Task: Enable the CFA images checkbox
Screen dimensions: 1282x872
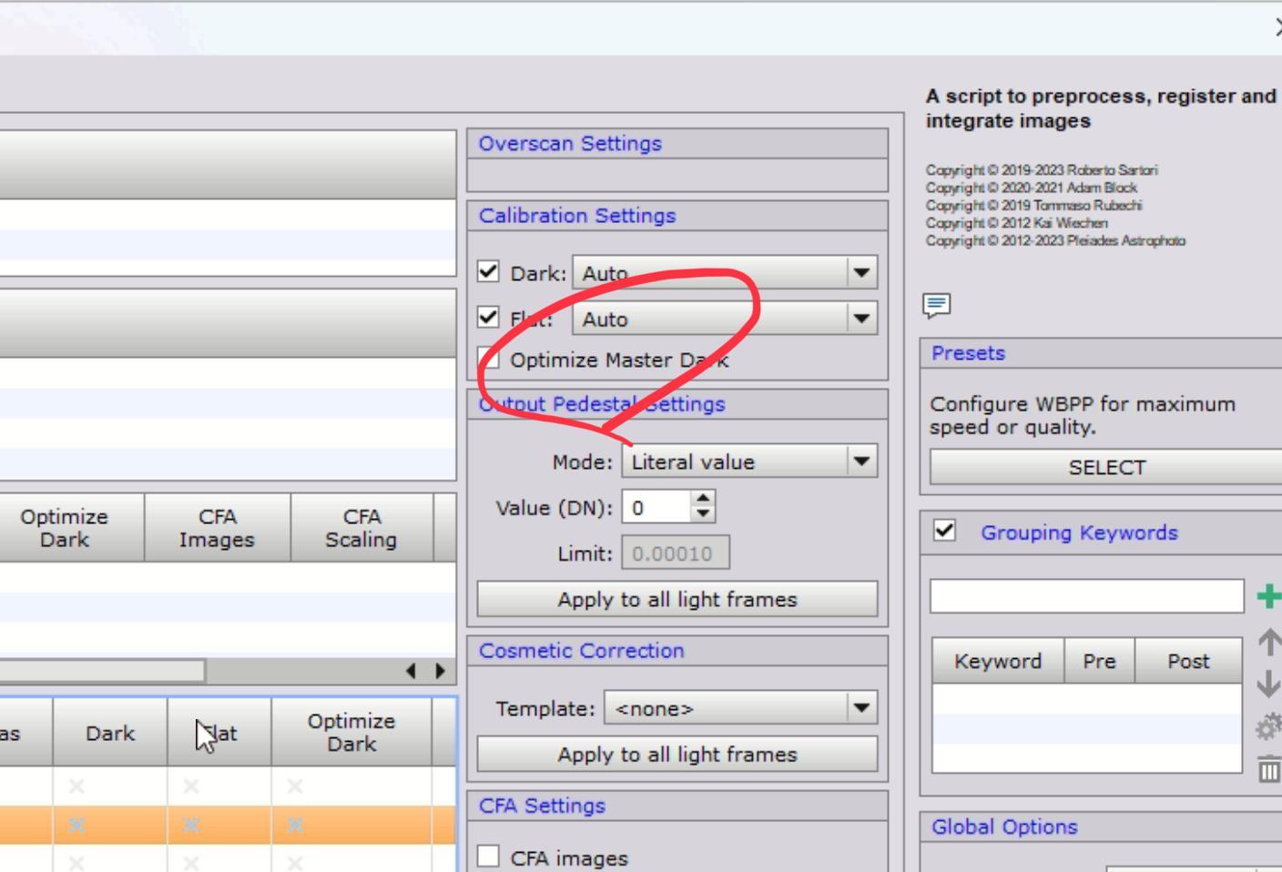Action: click(489, 857)
